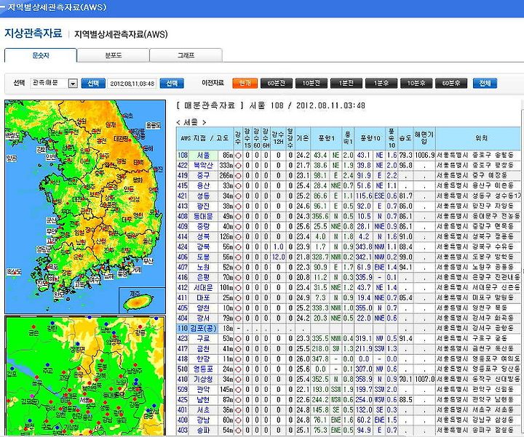Click the 2012.08.11.03:48 date input field
The image size is (524, 437).
coord(132,83)
